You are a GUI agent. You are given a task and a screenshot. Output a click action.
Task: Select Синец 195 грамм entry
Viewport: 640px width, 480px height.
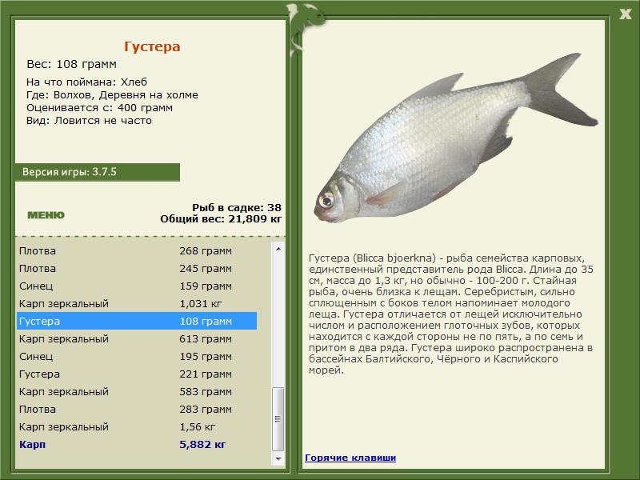point(137,356)
